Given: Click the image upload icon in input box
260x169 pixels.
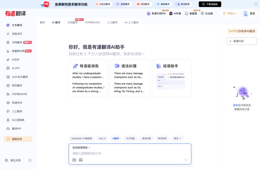Looking at the screenshot, I should pyautogui.click(x=81, y=160).
